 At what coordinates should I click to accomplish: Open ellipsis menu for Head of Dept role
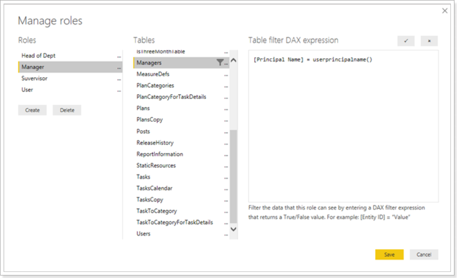[x=119, y=57]
